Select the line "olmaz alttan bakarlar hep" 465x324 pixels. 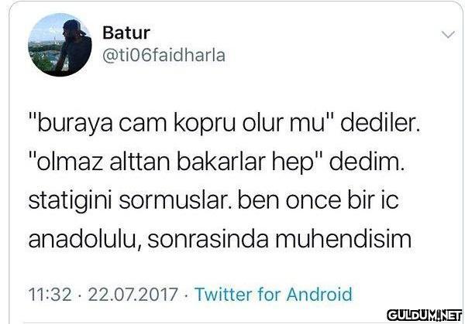click(175, 162)
